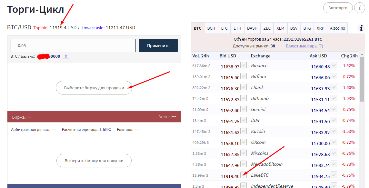Click Выберите биржу для покупки
369x188 pixels.
pos(94,161)
